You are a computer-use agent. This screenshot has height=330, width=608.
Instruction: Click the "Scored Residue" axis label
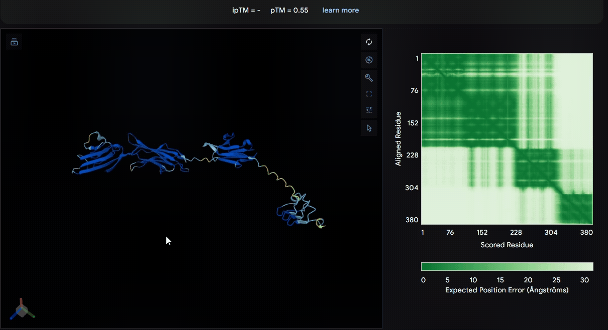click(507, 245)
